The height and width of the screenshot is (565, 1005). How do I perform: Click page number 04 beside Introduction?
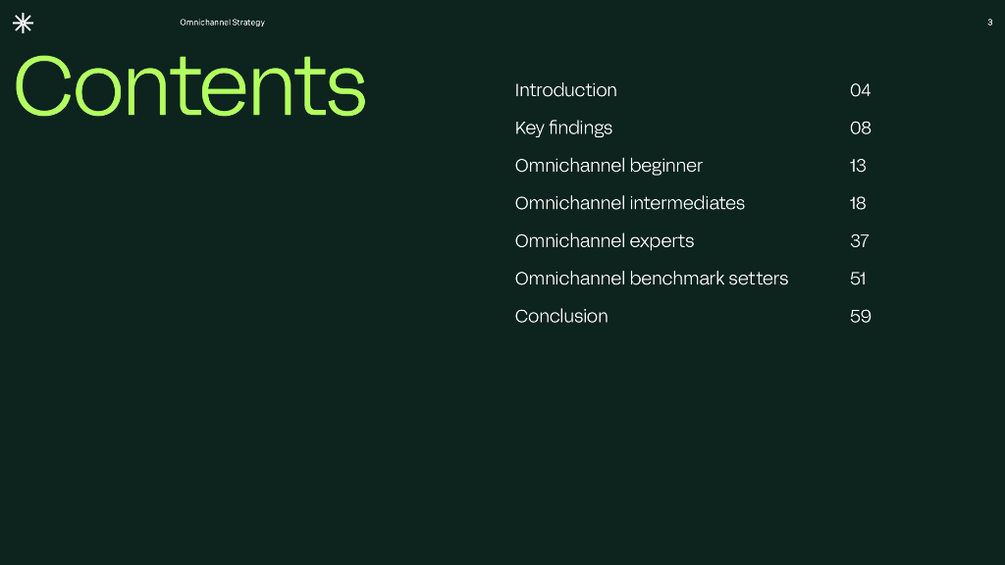click(860, 90)
